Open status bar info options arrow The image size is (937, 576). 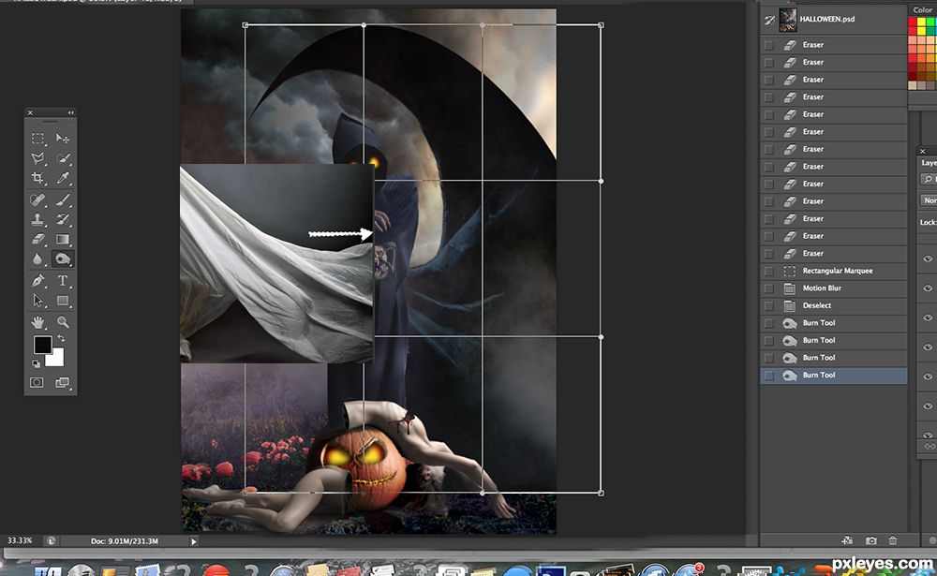point(193,541)
